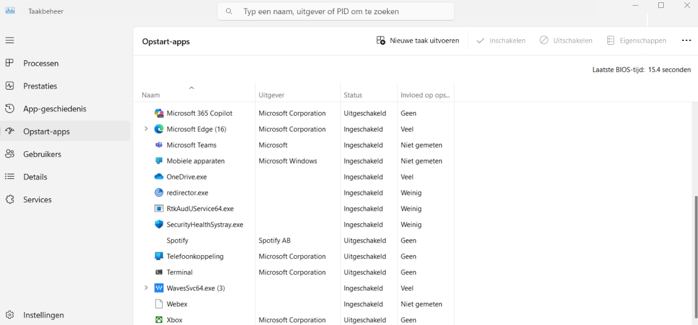
Task: Click the Terminal icon
Action: (159, 272)
